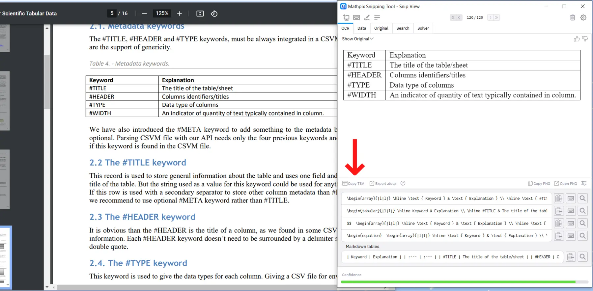
Task: Expand the Show Original dropdown
Action: point(358,39)
